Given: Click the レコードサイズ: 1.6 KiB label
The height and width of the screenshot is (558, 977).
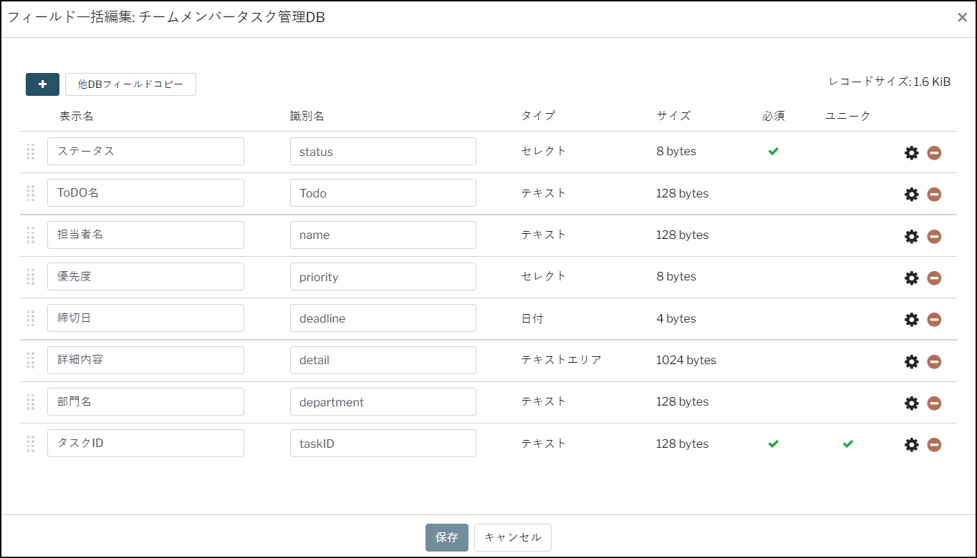Looking at the screenshot, I should [x=890, y=82].
